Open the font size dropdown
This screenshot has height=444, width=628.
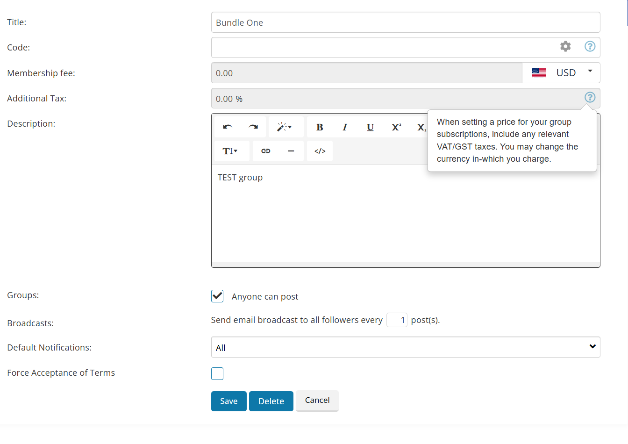230,151
